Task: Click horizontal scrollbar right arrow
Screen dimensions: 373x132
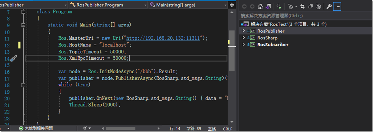Action: tap(159, 129)
